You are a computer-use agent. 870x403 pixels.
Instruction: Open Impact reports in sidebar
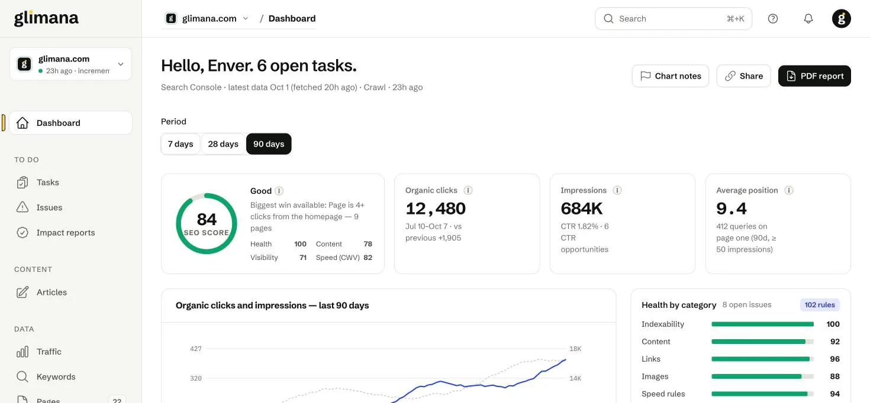click(70, 232)
